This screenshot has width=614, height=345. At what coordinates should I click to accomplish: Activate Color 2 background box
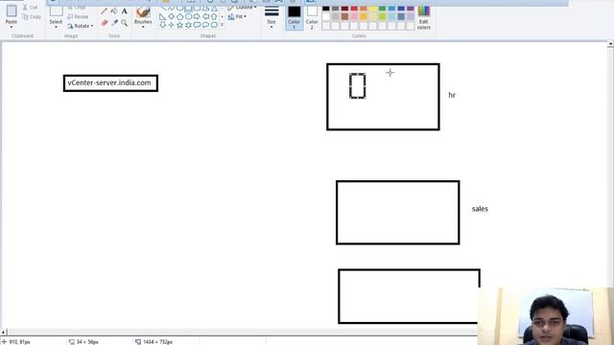point(312,17)
